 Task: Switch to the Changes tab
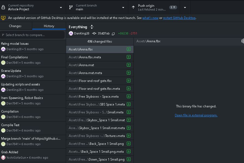click(x=15, y=26)
